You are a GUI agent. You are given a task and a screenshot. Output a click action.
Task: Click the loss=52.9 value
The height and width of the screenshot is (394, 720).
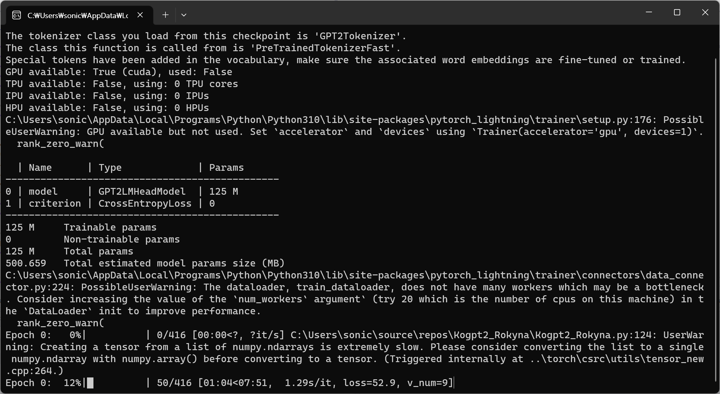tap(369, 383)
